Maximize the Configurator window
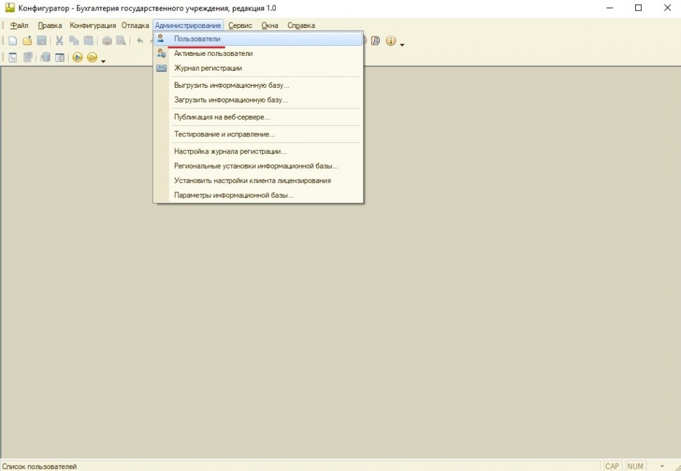Image resolution: width=681 pixels, height=471 pixels. pyautogui.click(x=638, y=8)
